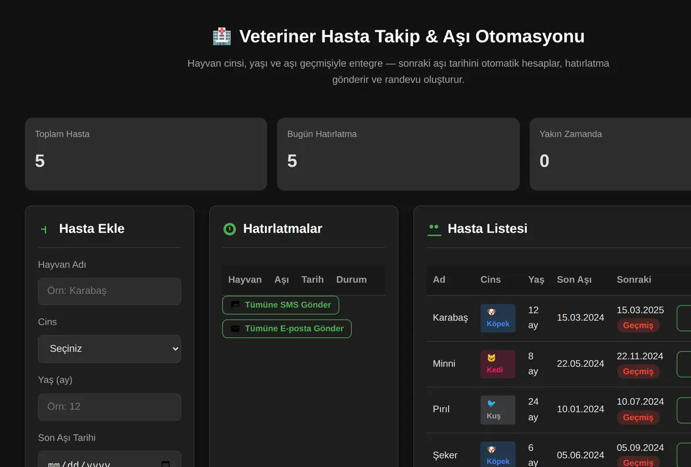Click the Sonraki column header
The height and width of the screenshot is (467, 691).
pos(634,280)
